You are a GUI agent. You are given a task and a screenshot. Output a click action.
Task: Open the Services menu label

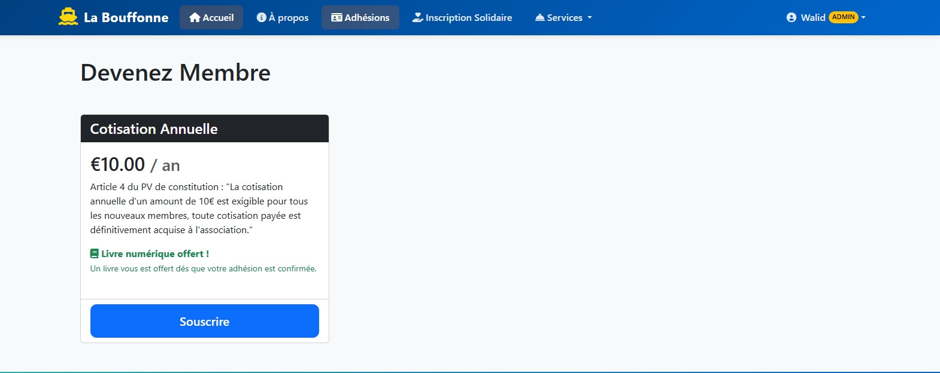point(565,18)
